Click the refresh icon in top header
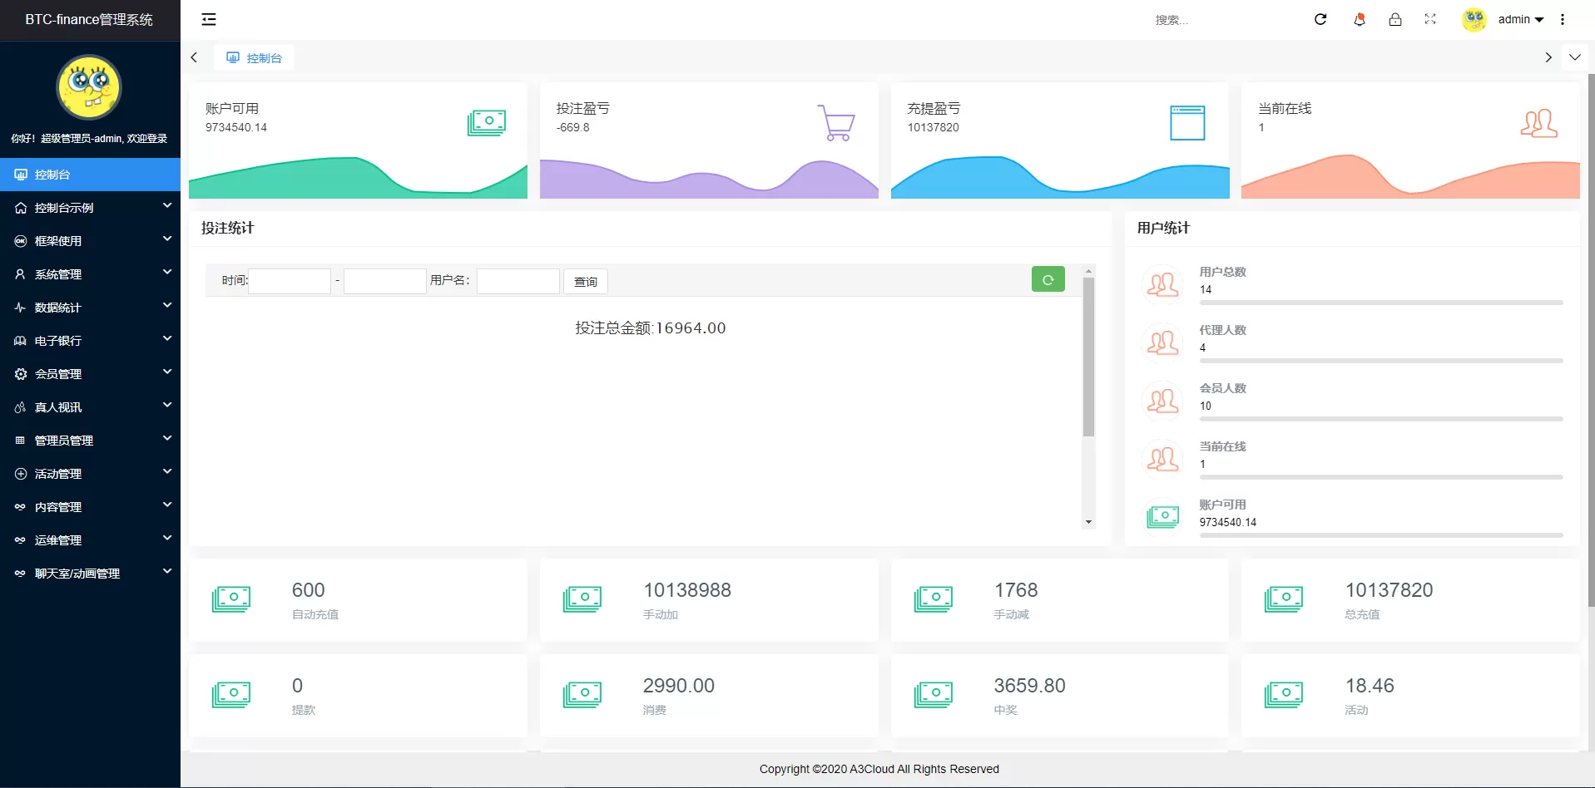Screen dimensions: 1595x788 click(x=1320, y=19)
